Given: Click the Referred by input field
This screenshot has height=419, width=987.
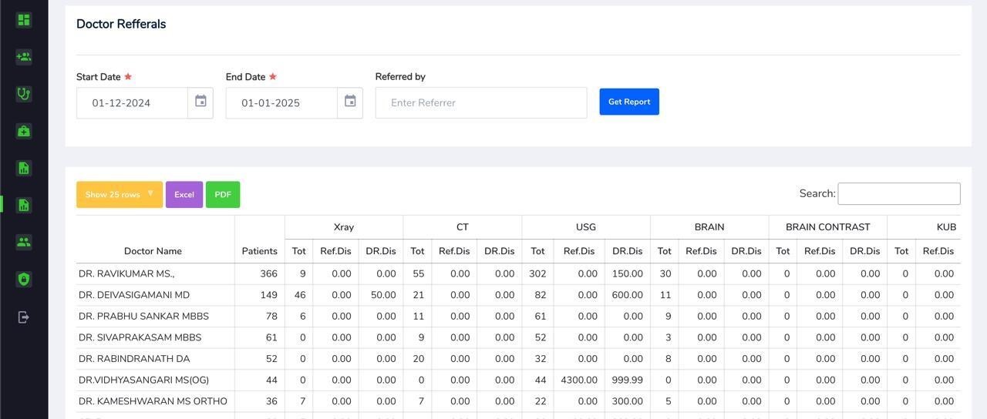Looking at the screenshot, I should click(x=481, y=102).
